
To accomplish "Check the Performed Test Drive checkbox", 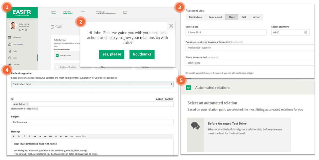I will [57, 67].
